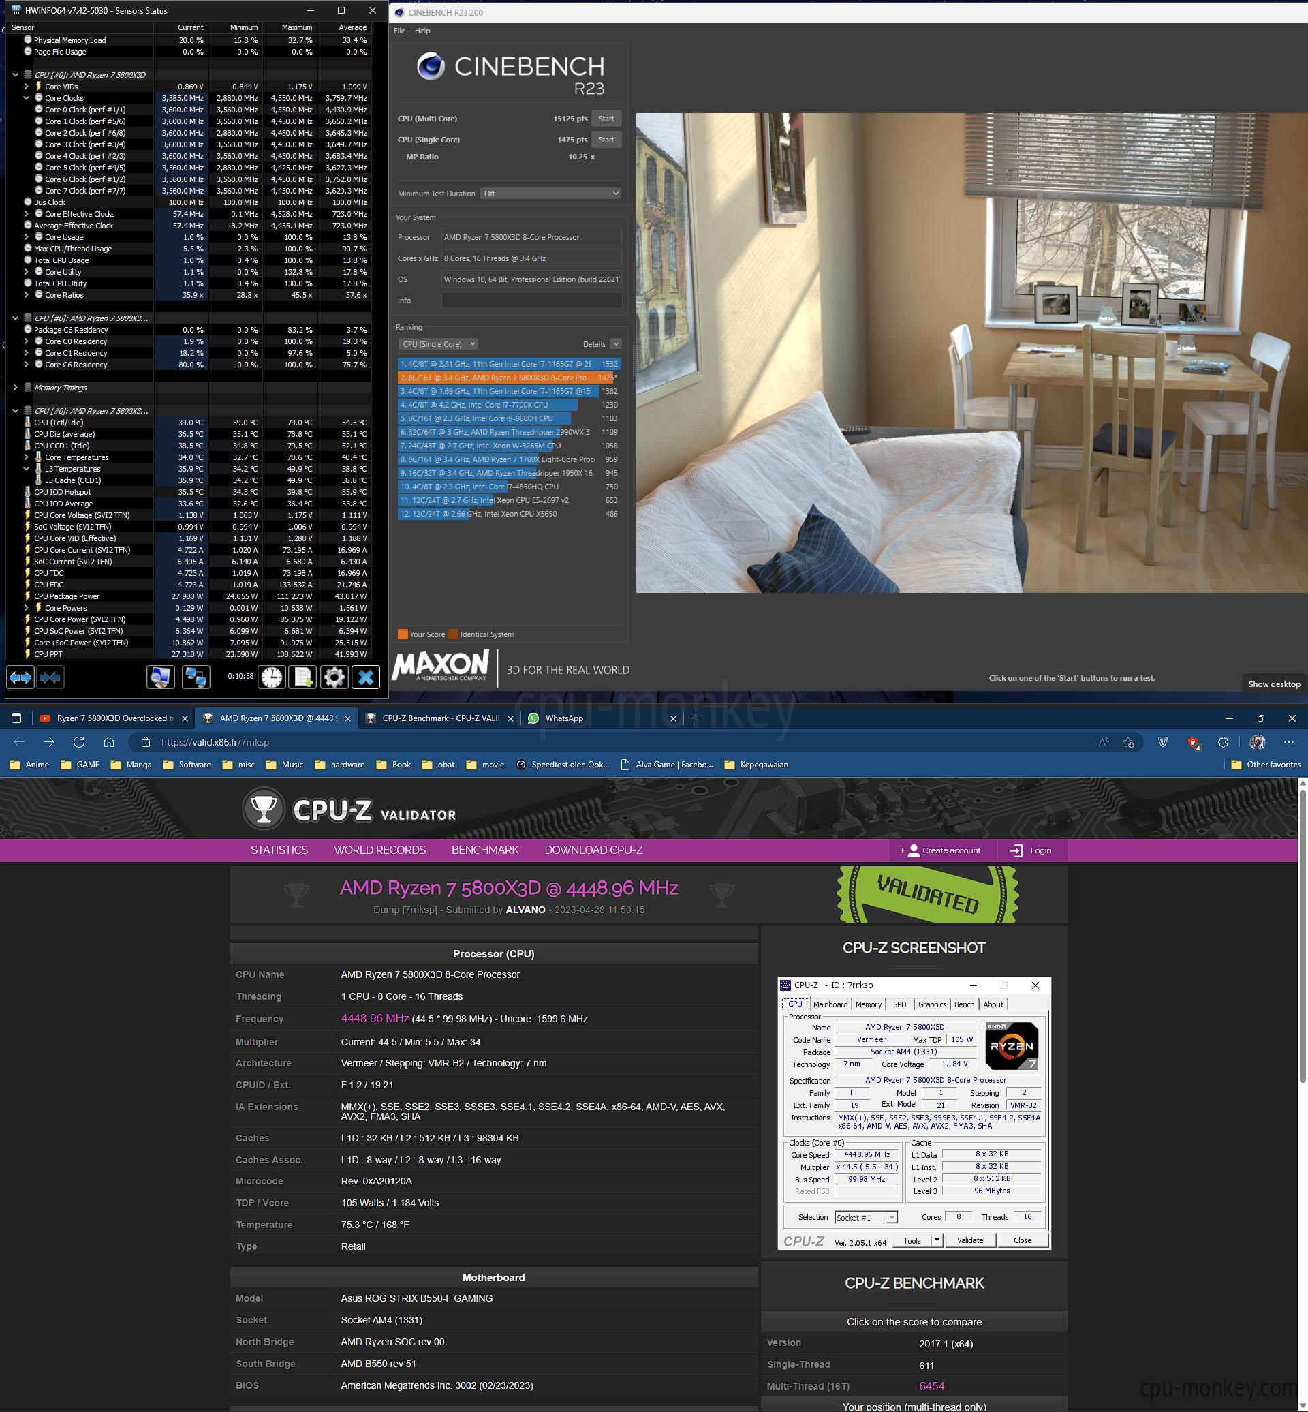Viewport: 1308px width, 1412px height.
Task: Select ranking row Intel Xeon CPU X5650
Action: 509,514
